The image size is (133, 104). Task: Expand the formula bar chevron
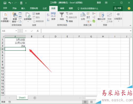131,31
